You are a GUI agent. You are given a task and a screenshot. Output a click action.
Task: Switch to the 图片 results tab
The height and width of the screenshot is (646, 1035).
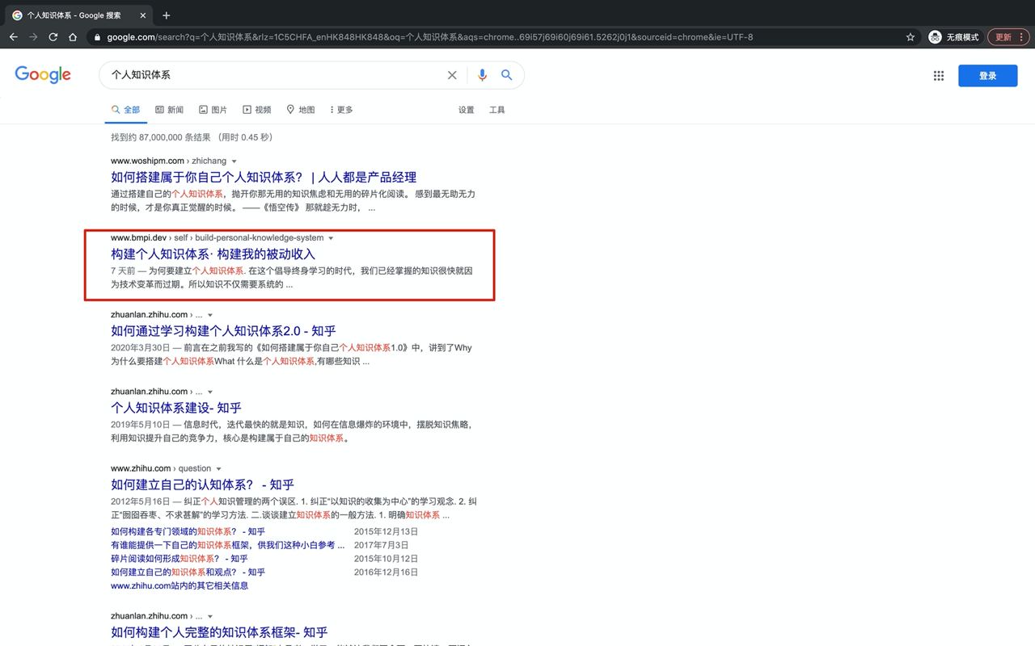pyautogui.click(x=213, y=110)
